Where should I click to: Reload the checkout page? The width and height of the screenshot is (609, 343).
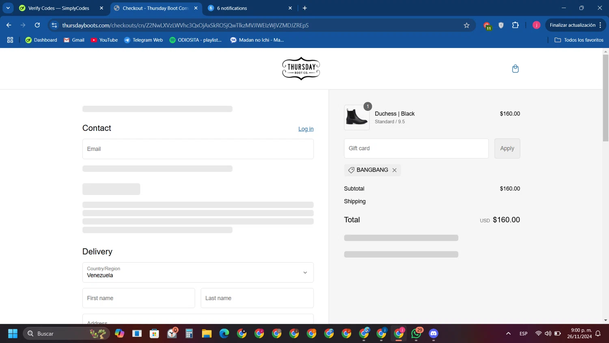click(x=37, y=25)
